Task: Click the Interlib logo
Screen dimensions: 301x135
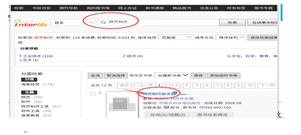Action: coord(30,23)
